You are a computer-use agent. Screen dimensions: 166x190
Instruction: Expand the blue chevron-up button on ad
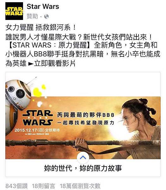tap(83, 157)
